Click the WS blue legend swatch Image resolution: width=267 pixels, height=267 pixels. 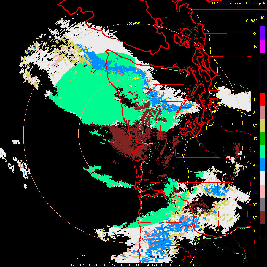262,165
